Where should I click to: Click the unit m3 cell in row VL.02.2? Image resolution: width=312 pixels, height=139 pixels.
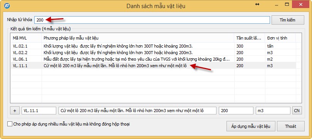point(270,53)
